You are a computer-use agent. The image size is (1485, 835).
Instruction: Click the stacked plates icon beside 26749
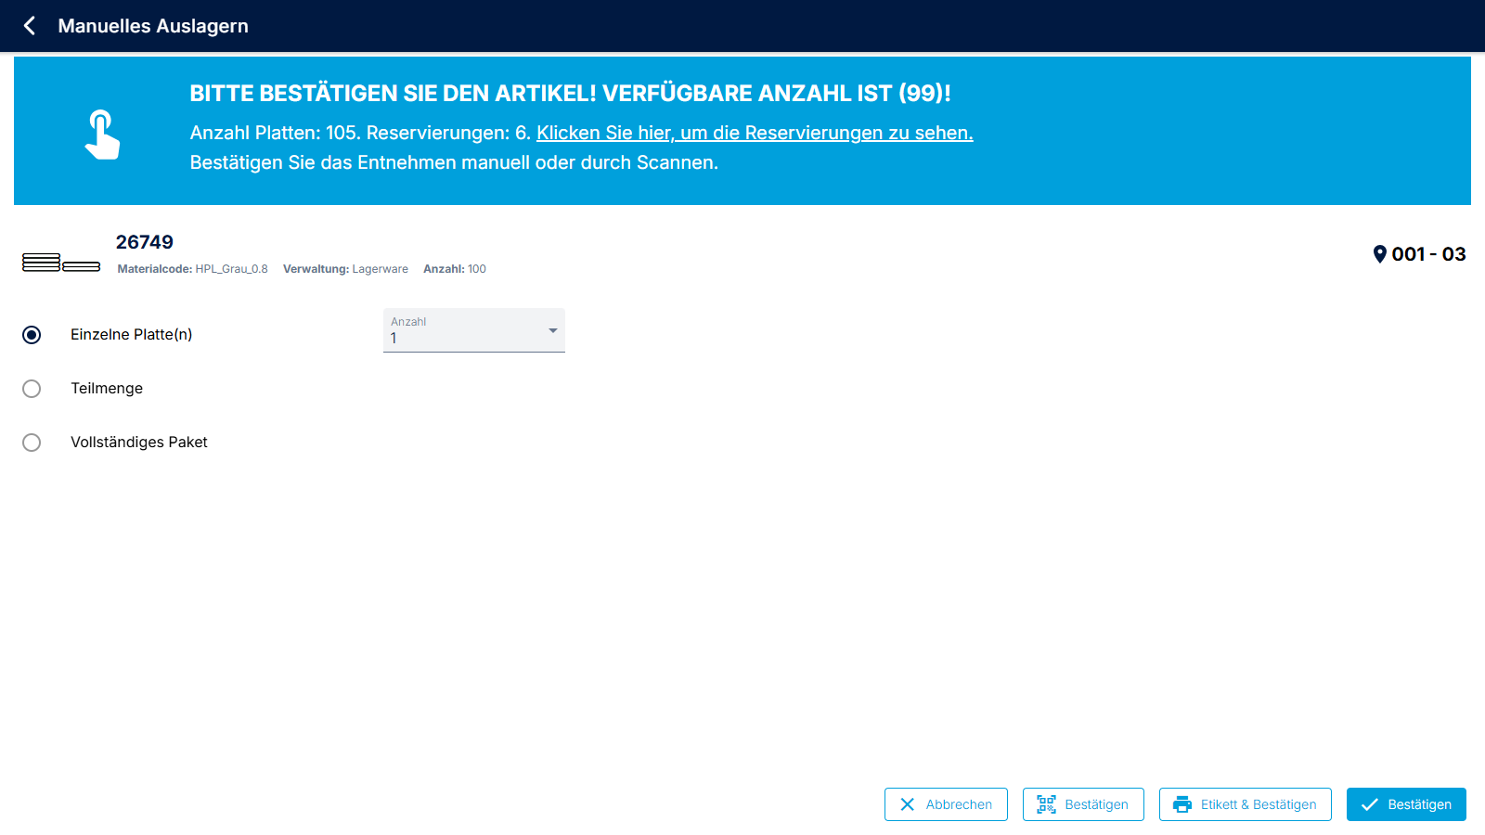(x=61, y=263)
